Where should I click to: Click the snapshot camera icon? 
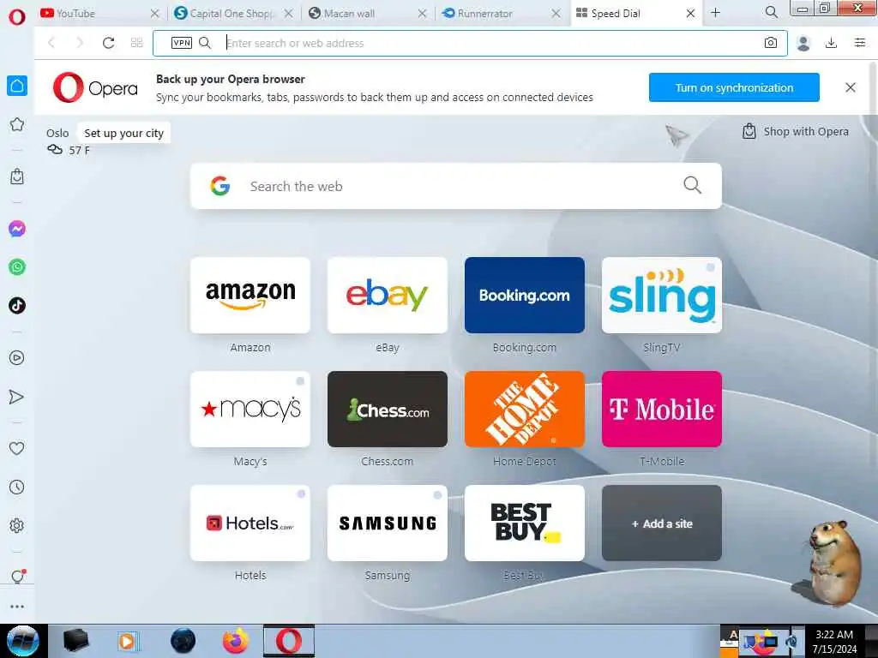point(771,43)
